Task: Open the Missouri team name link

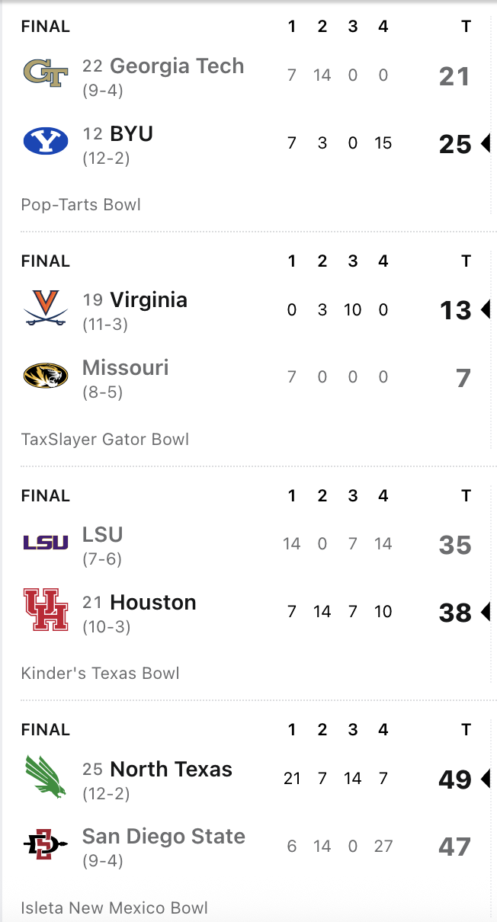Action: point(126,367)
